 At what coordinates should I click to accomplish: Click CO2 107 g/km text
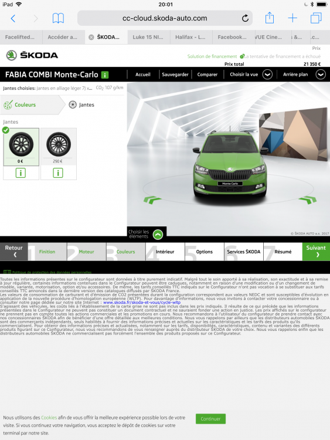coord(110,88)
